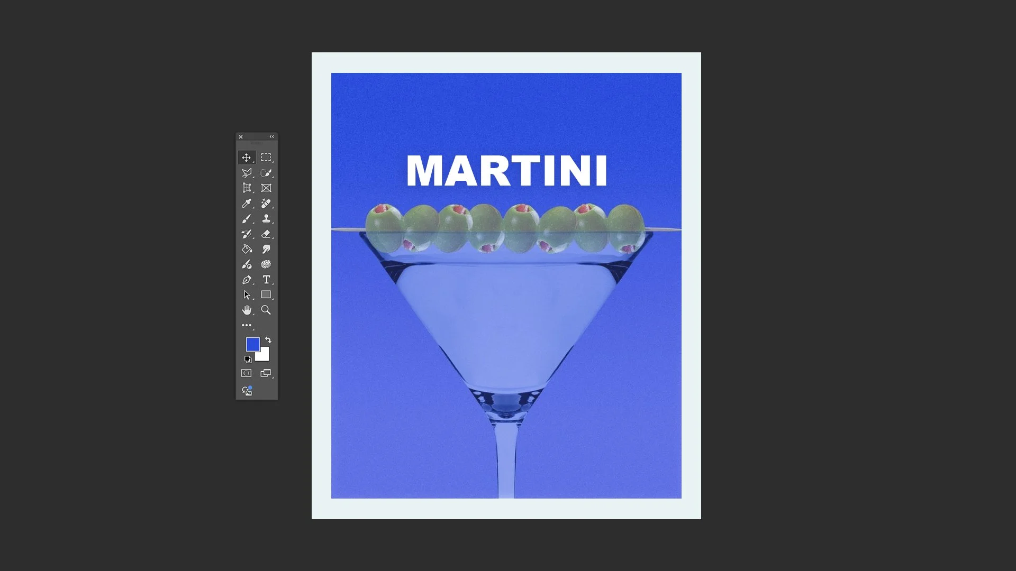Swap foreground and background colors
1016x571 pixels.
click(268, 340)
